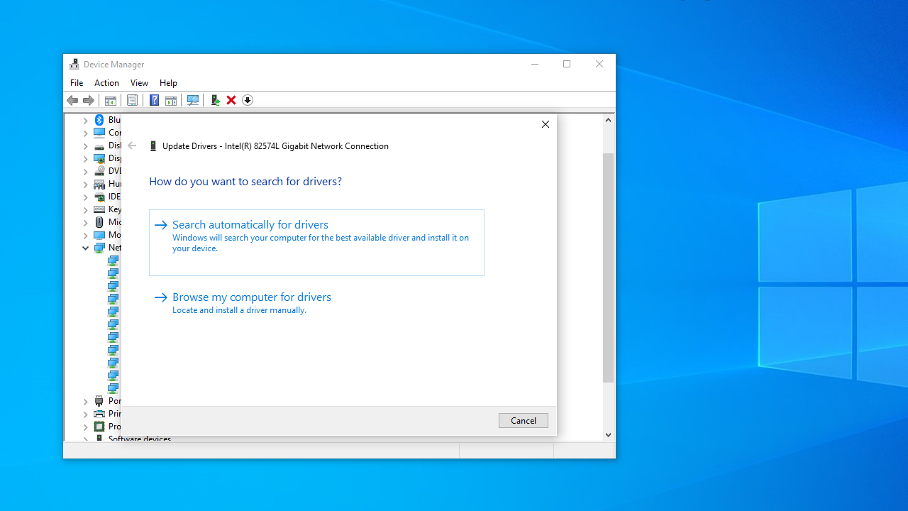Image resolution: width=908 pixels, height=511 pixels.
Task: Open the View menu
Action: coord(139,83)
